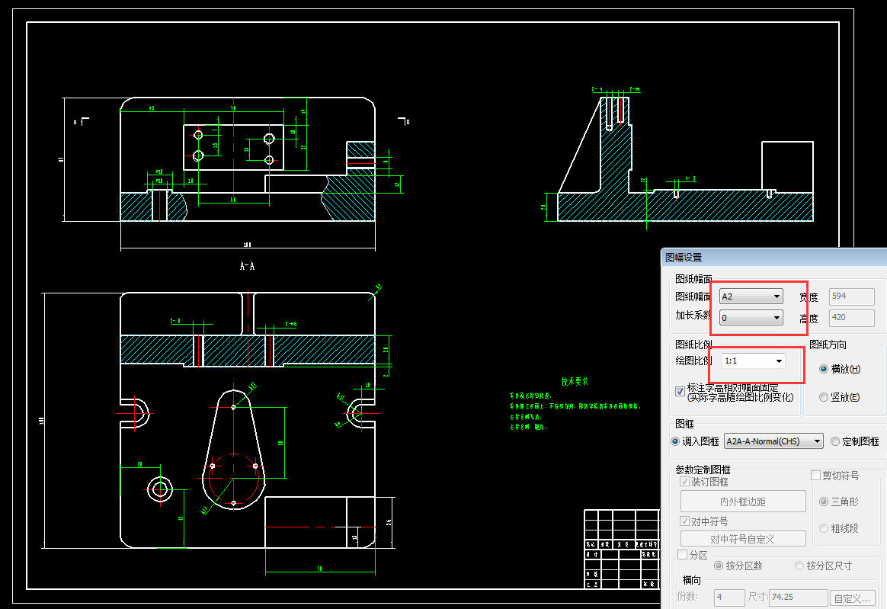Toggle the 对中符号 checkbox
This screenshot has width=887, height=609.
(x=684, y=521)
